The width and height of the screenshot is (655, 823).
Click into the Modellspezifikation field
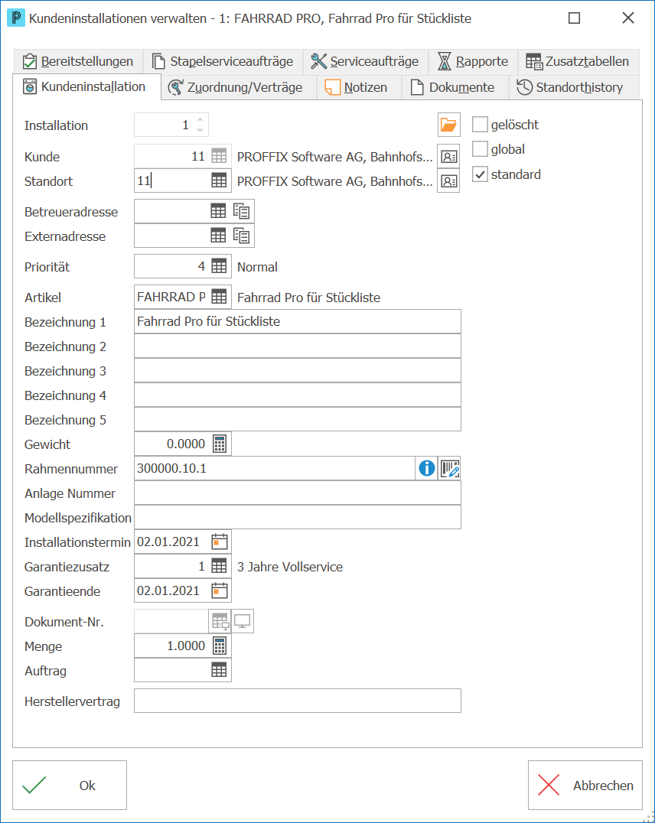298,518
